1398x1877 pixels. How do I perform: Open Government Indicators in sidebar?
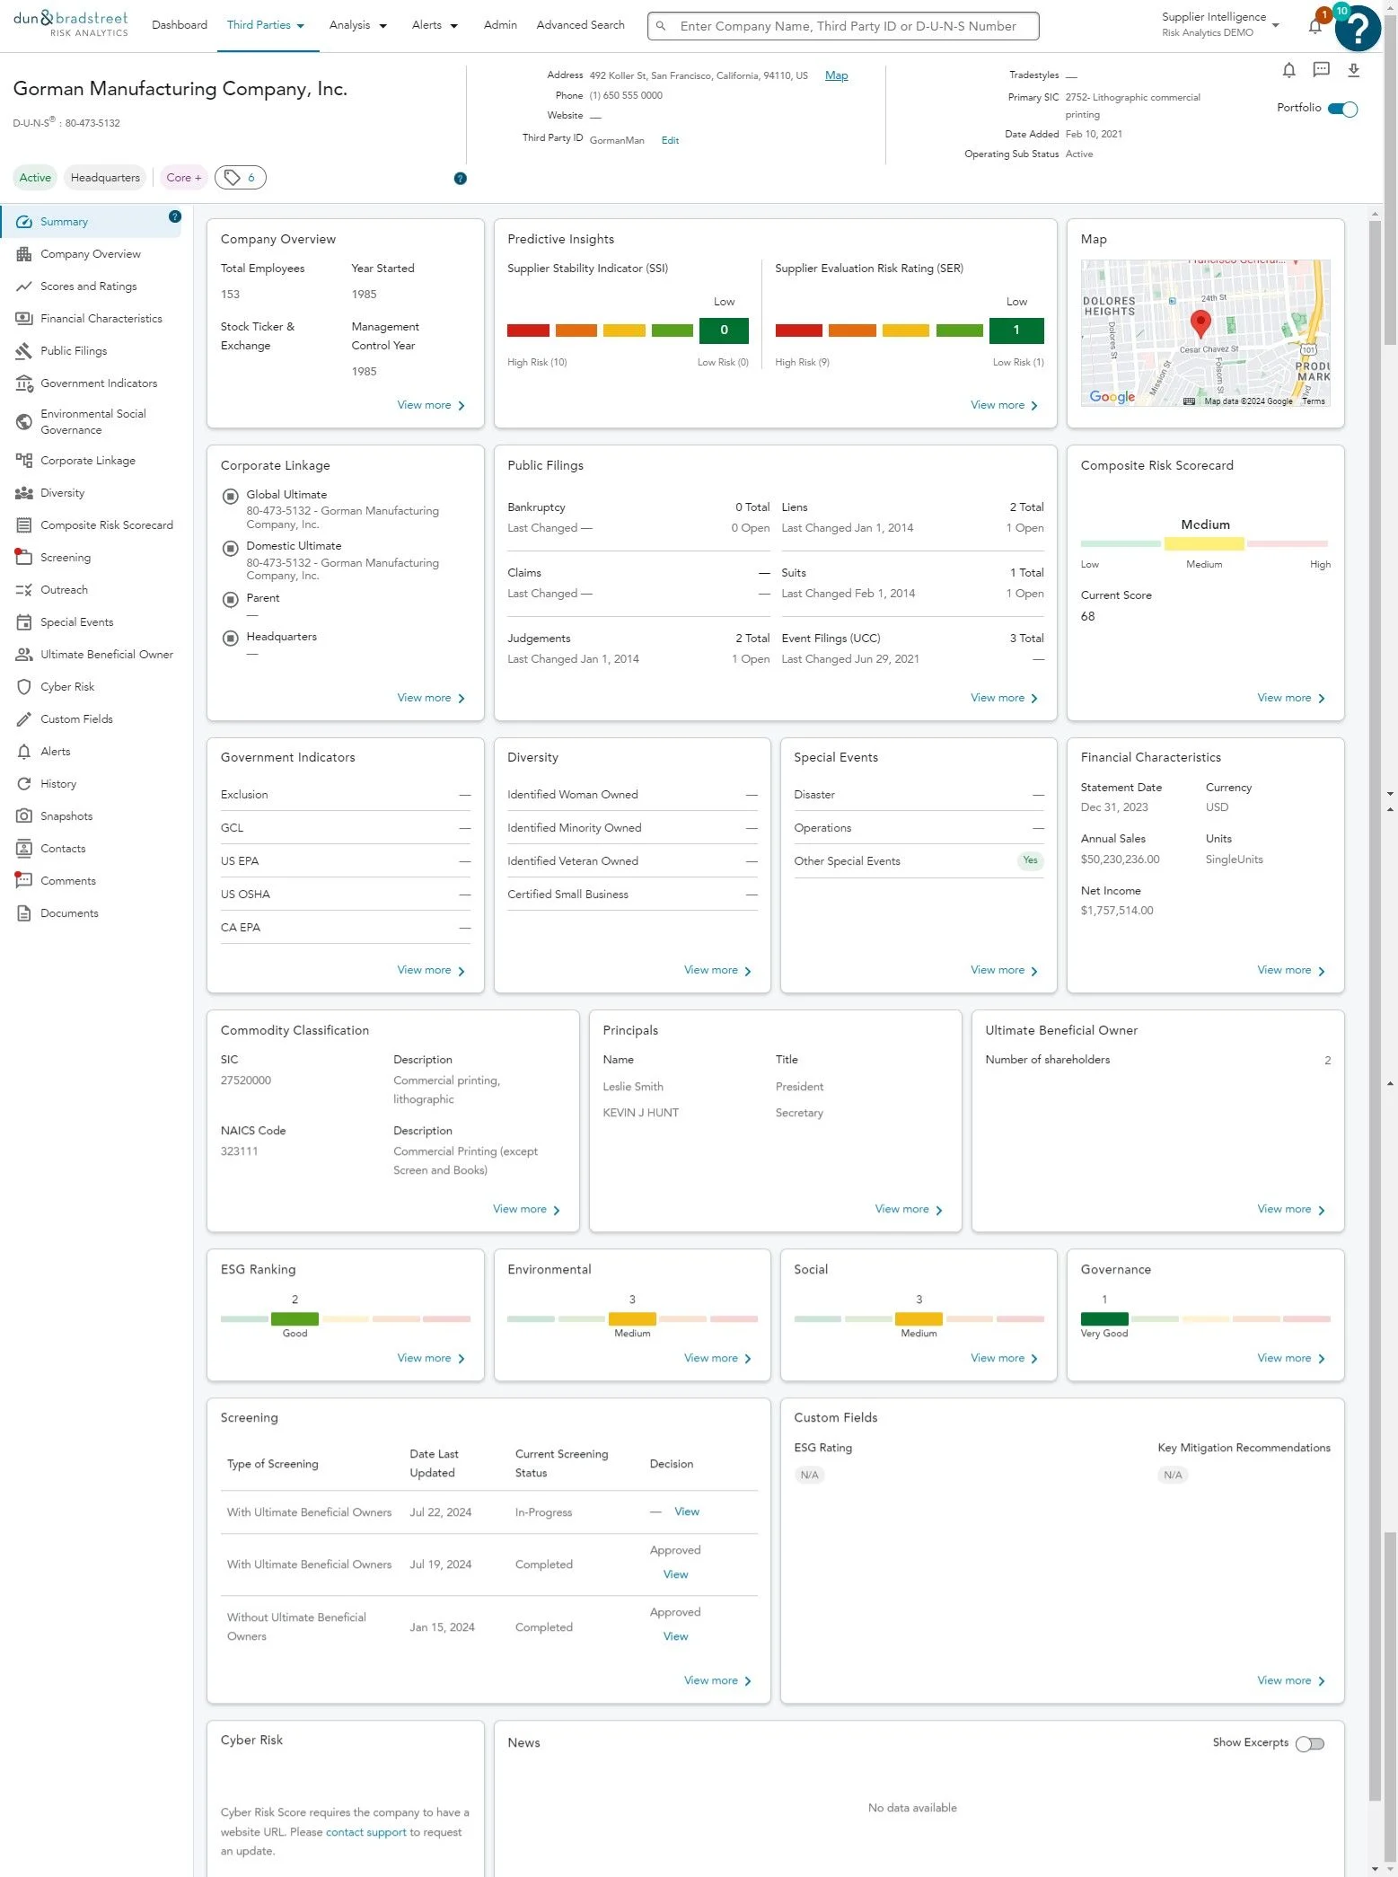pyautogui.click(x=91, y=383)
